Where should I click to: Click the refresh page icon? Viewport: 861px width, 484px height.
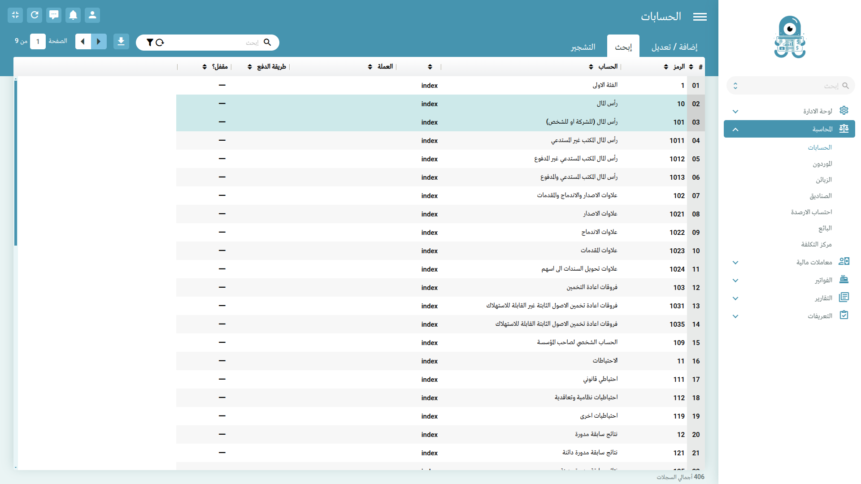[35, 15]
